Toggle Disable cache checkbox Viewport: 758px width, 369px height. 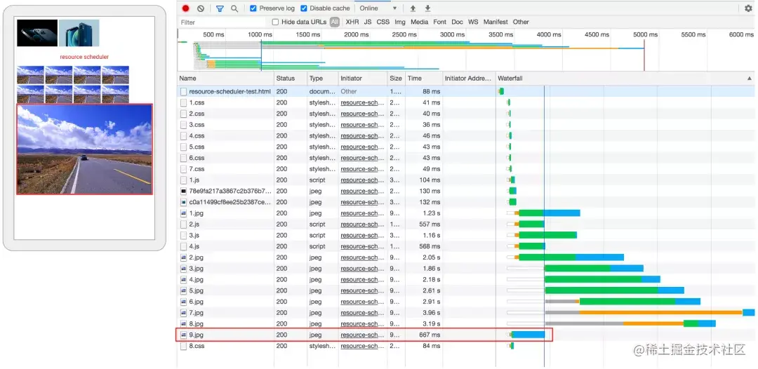click(304, 8)
